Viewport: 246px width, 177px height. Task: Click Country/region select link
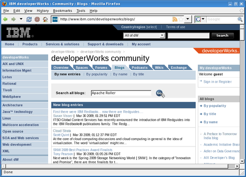139,27
